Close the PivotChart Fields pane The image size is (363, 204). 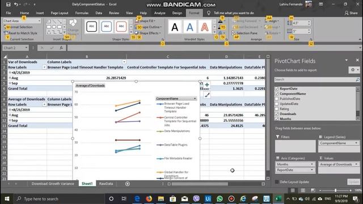click(x=357, y=60)
